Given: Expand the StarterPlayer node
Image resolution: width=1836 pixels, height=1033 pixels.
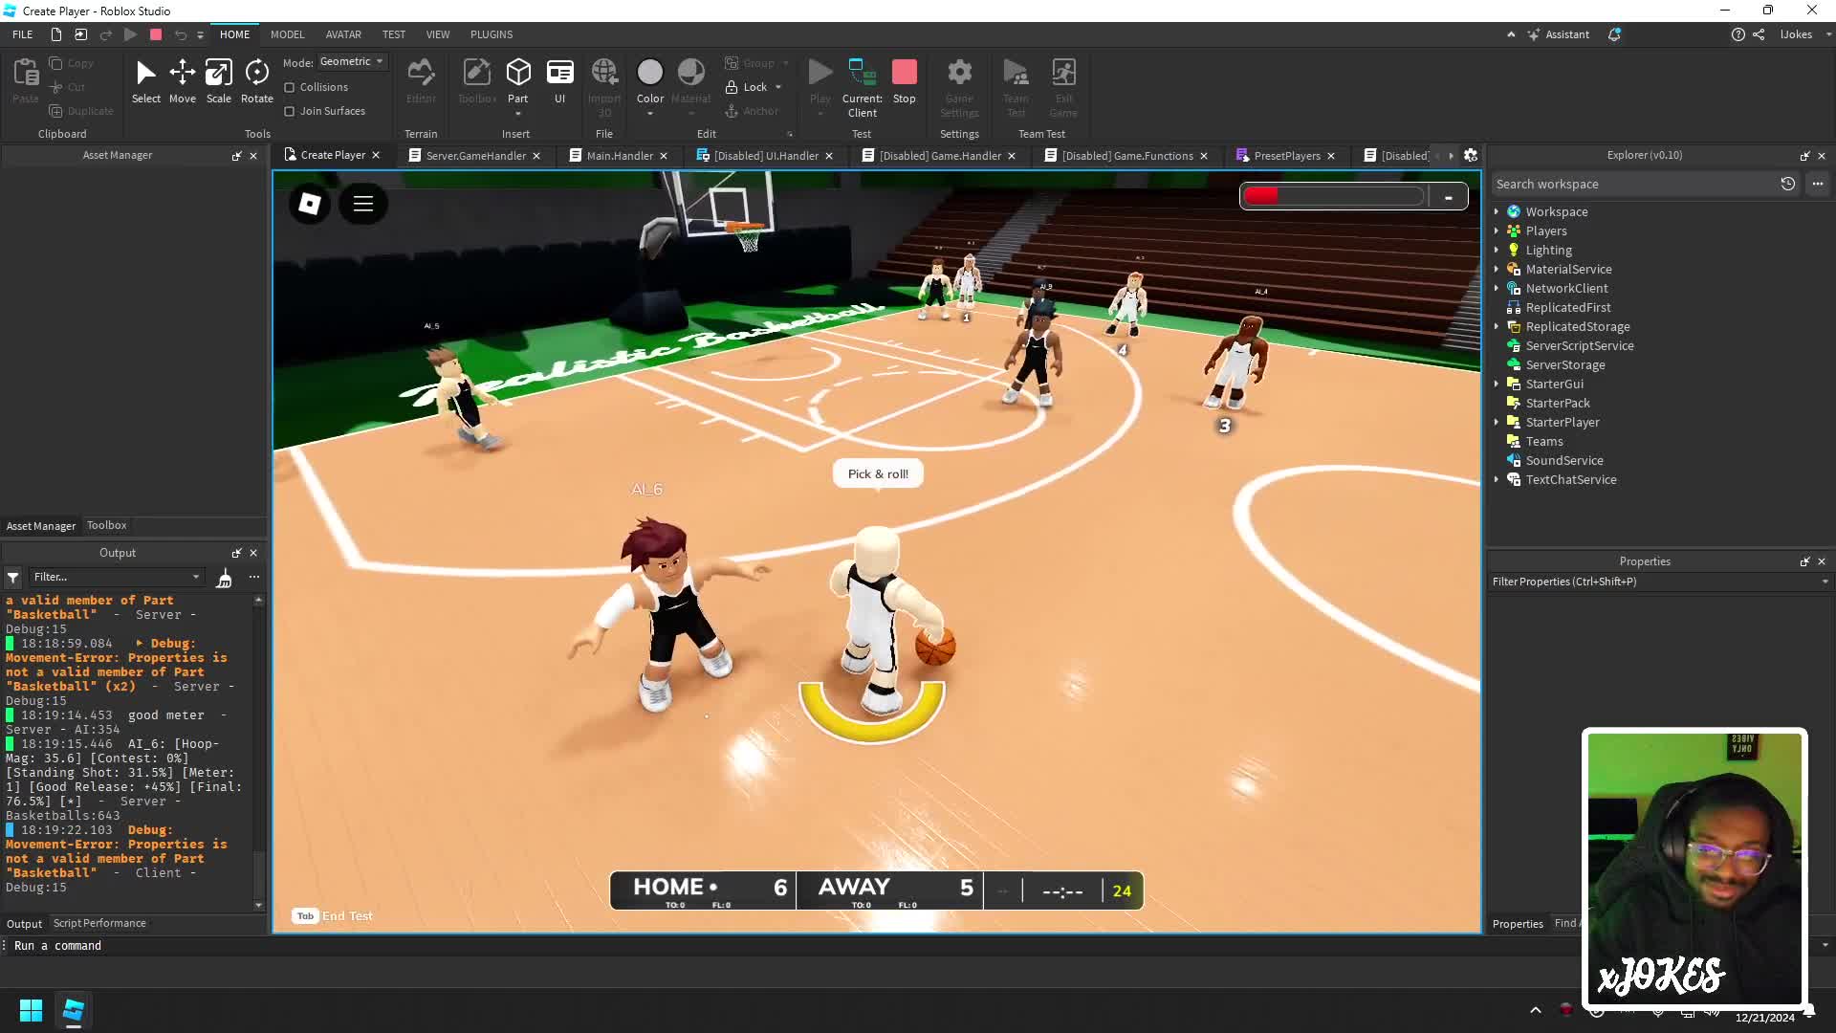Looking at the screenshot, I should [x=1497, y=422].
